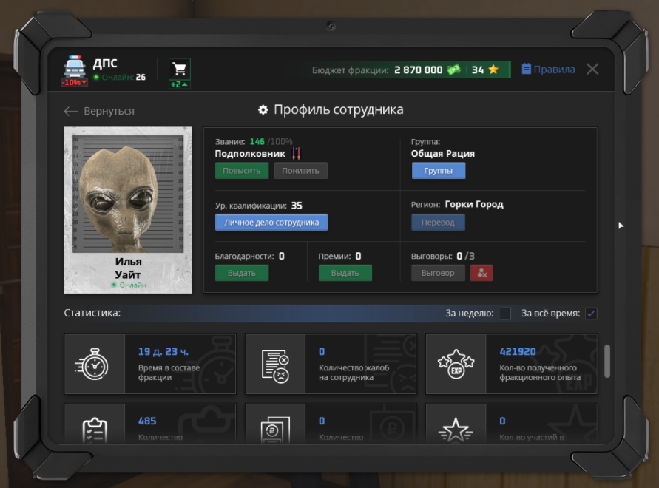Viewport: 659px width, 488px height.
Task: Click Перевод transfer button
Action: point(438,223)
